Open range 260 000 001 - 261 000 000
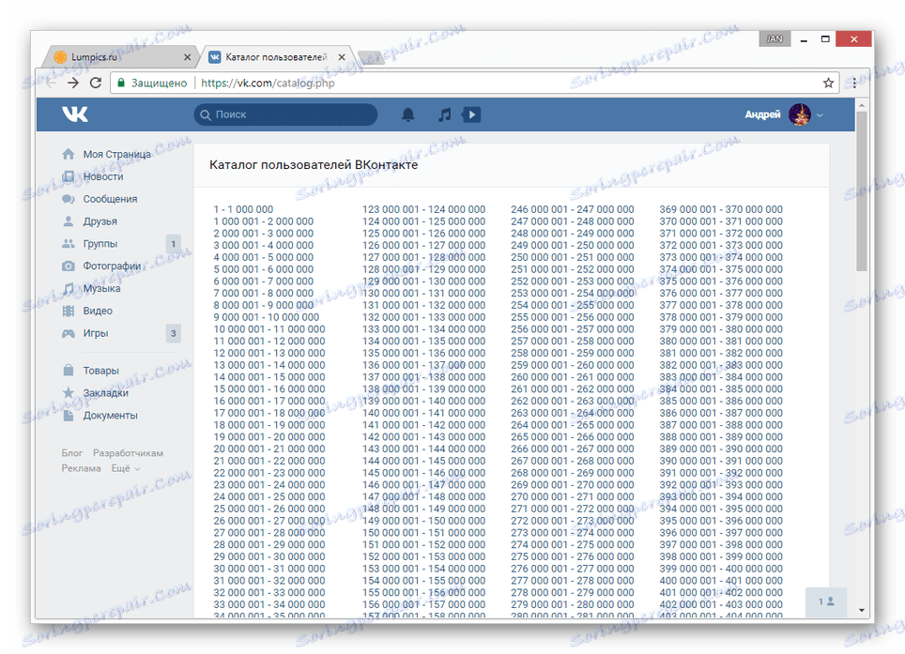905x654 pixels. click(x=572, y=377)
